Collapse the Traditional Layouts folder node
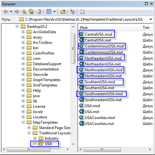 pos(29,133)
